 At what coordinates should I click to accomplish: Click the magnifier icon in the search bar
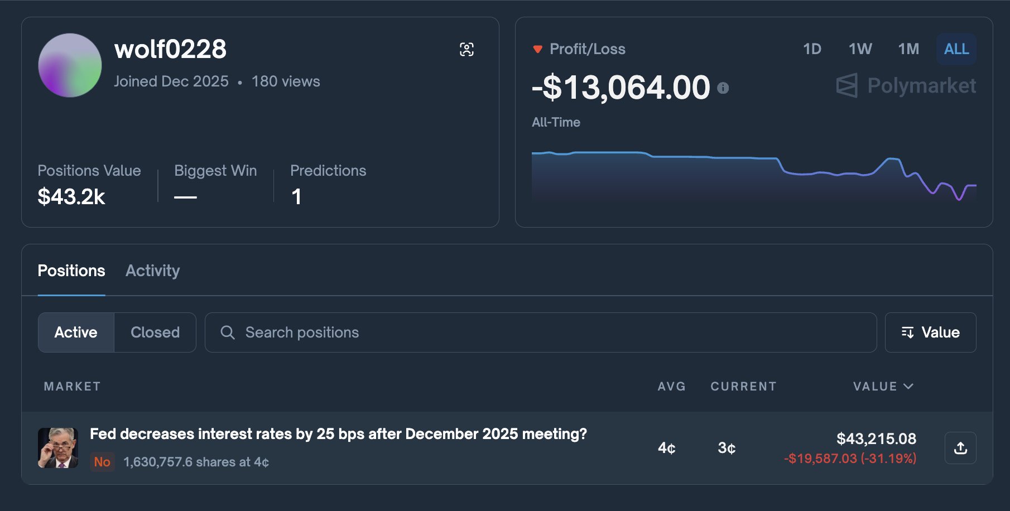coord(227,332)
